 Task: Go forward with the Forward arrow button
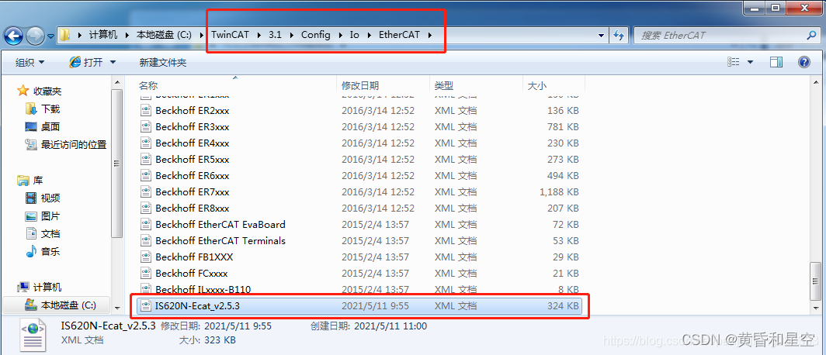point(35,36)
